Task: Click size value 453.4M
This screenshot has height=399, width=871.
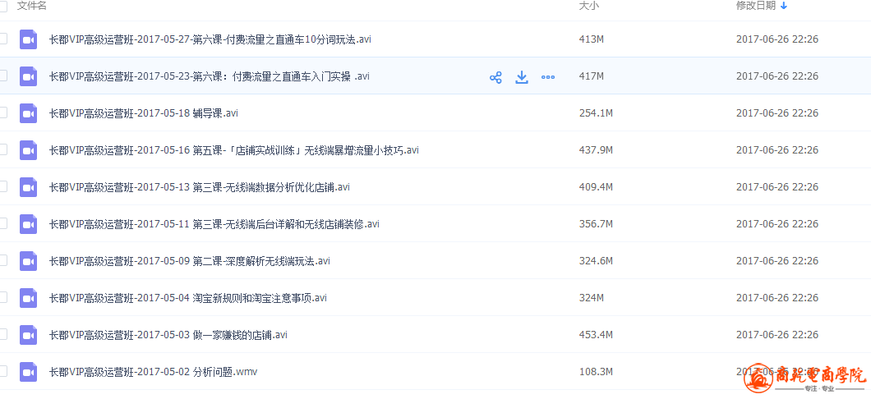Action: click(596, 335)
